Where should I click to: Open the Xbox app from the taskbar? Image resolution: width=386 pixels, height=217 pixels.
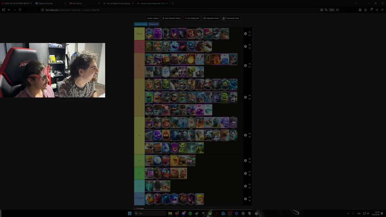tap(210, 213)
